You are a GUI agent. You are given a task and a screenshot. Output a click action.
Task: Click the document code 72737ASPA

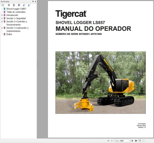[x=142, y=124]
